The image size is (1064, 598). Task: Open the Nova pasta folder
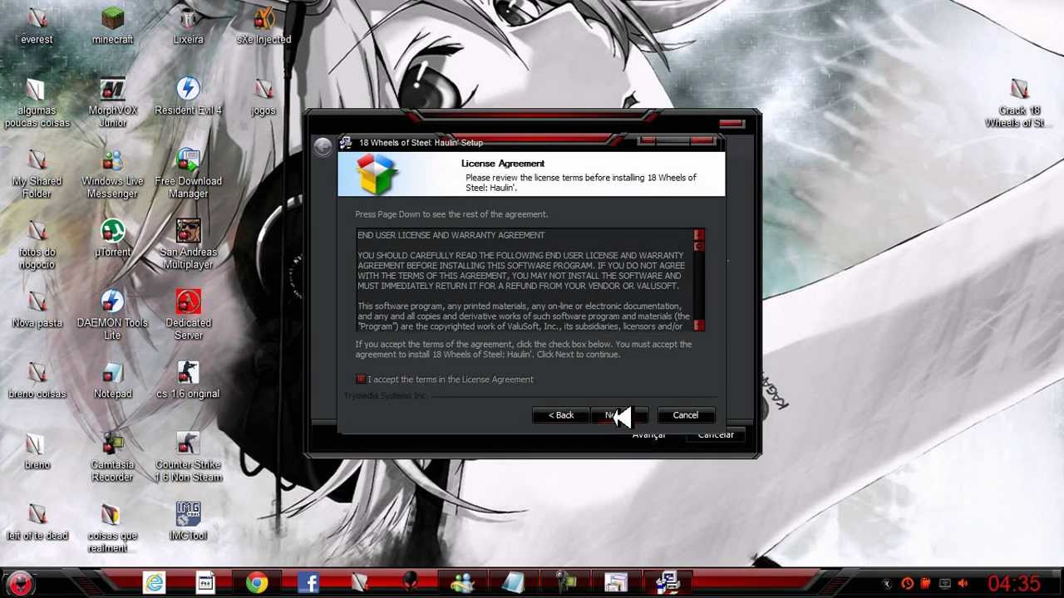click(x=37, y=309)
